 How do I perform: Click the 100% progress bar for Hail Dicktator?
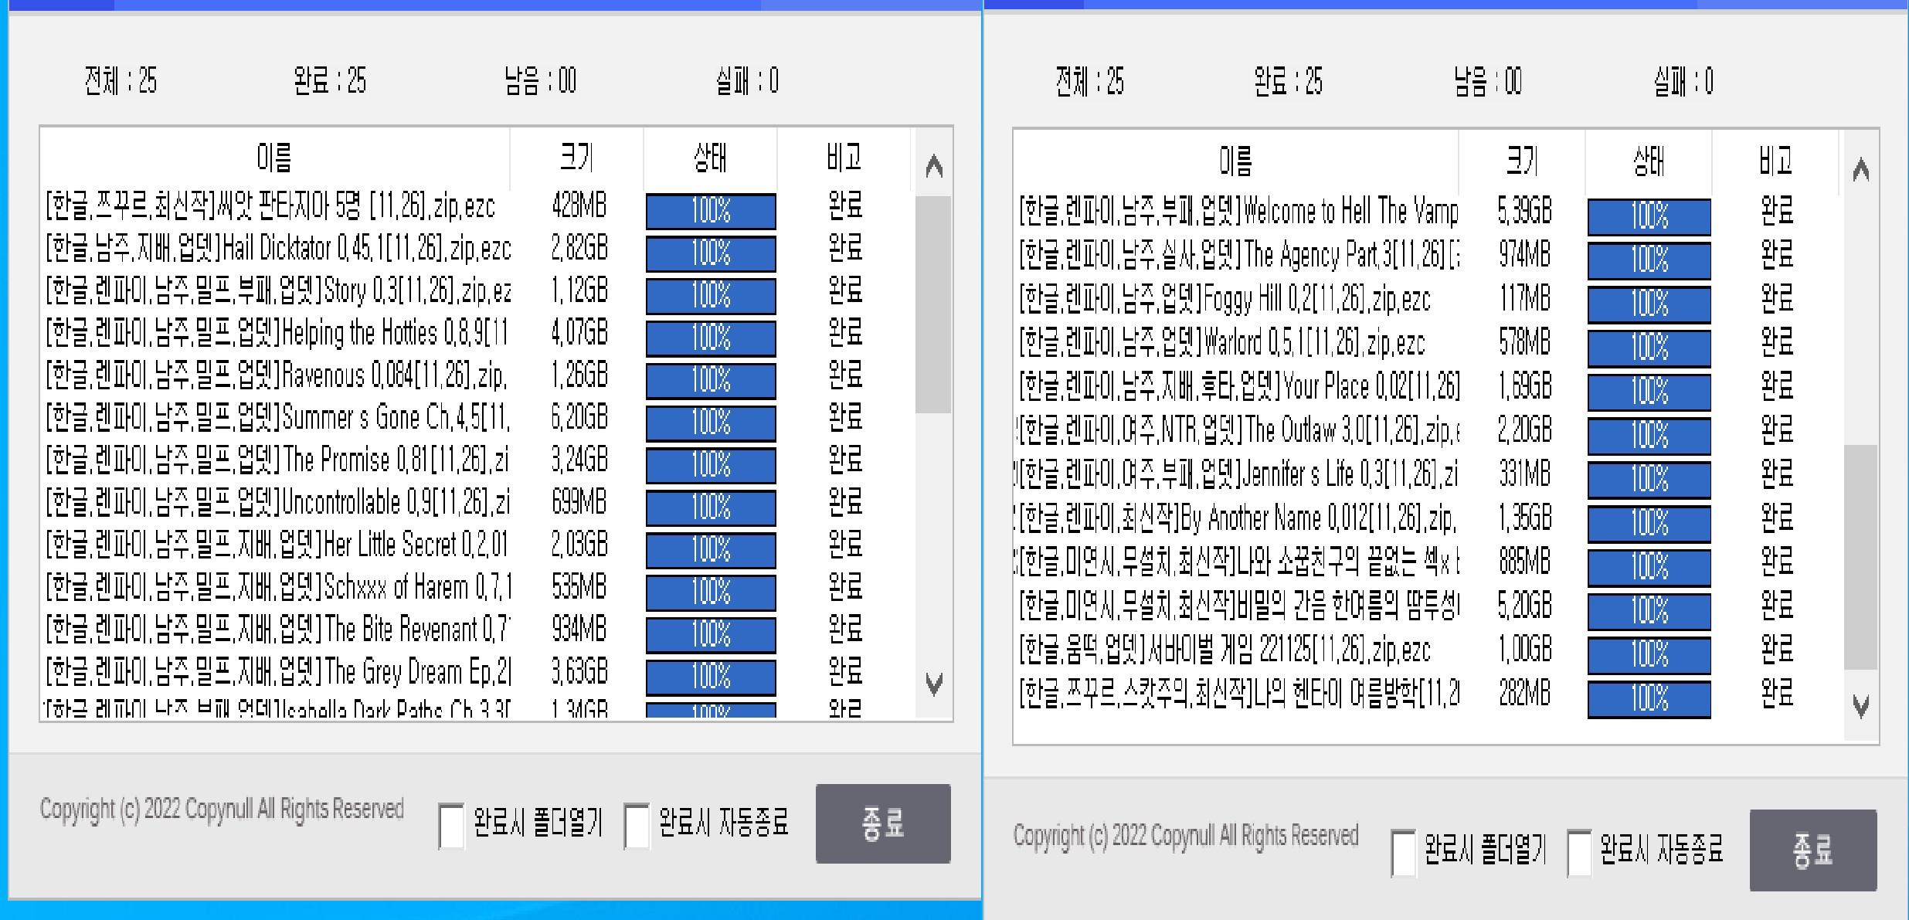711,253
